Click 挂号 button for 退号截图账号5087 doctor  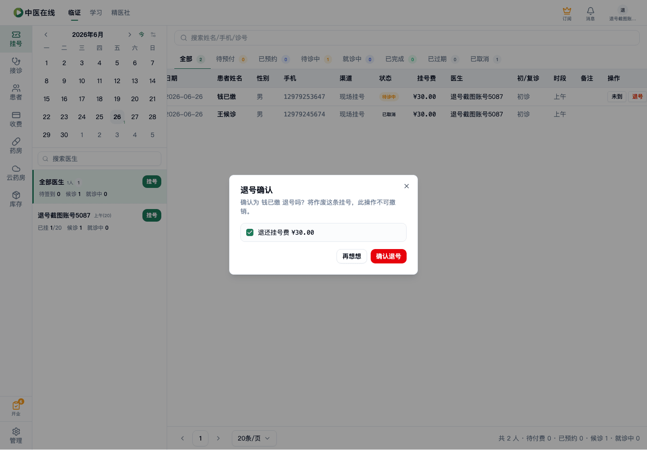pos(152,215)
